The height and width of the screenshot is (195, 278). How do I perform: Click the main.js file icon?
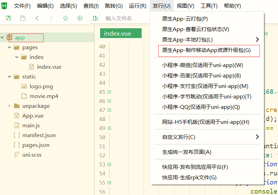pyautogui.click(x=16, y=125)
